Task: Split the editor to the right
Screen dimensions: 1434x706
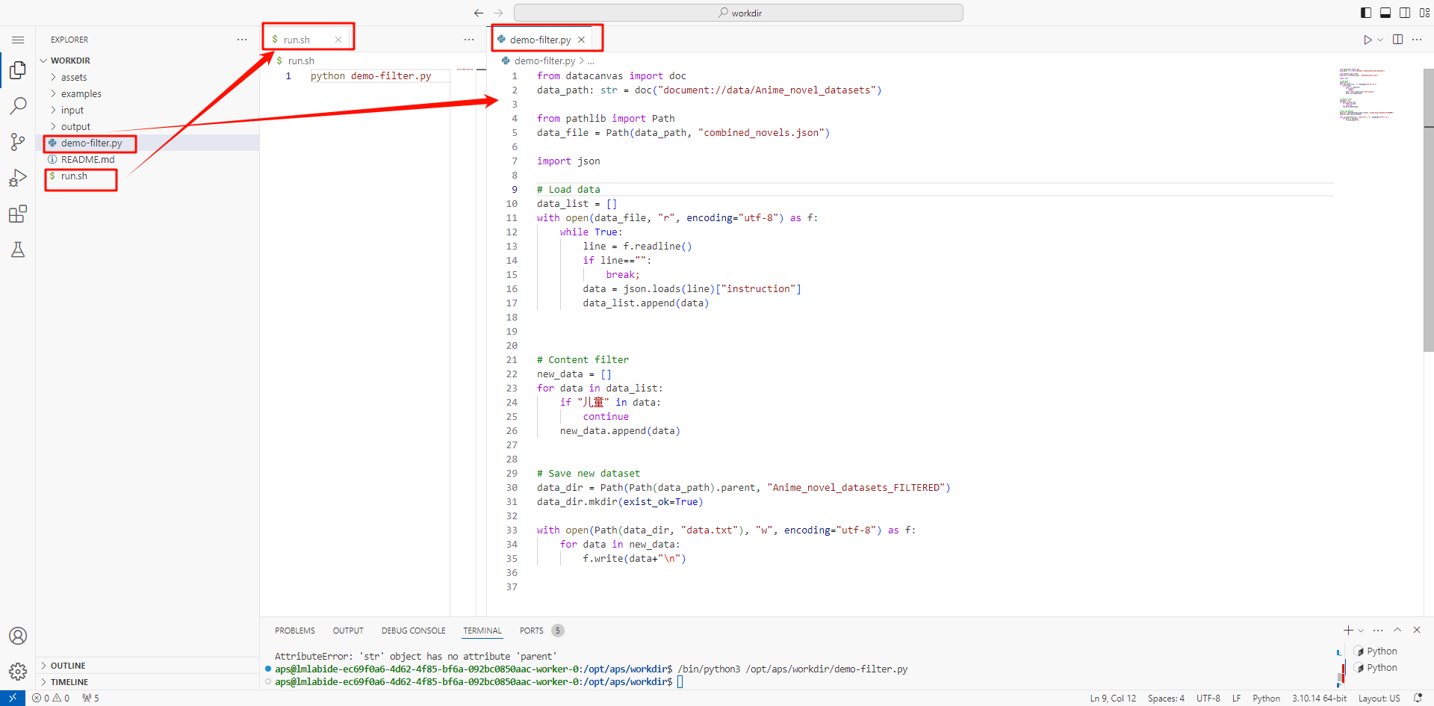Action: (x=1398, y=40)
